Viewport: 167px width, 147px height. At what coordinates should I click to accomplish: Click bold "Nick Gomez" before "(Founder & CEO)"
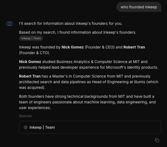(72, 47)
